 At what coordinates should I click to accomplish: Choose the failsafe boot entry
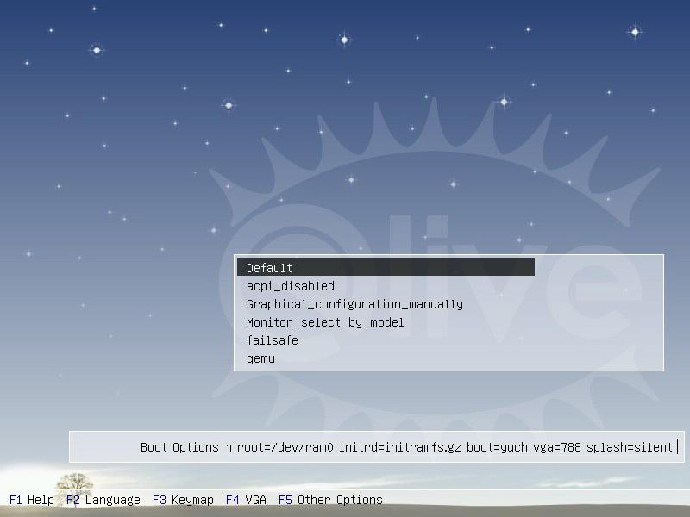click(273, 340)
